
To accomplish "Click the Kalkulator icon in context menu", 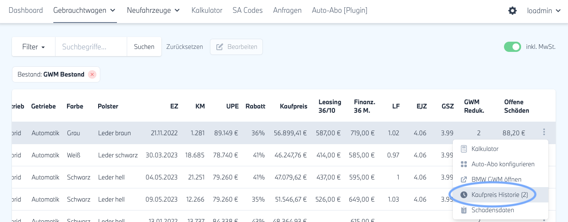I will click(464, 149).
